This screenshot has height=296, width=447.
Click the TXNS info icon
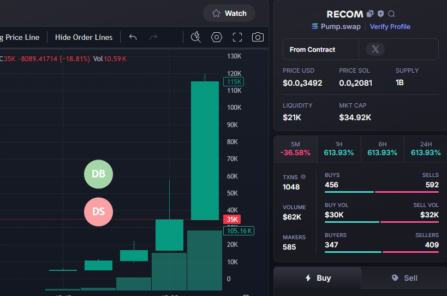pyautogui.click(x=303, y=177)
